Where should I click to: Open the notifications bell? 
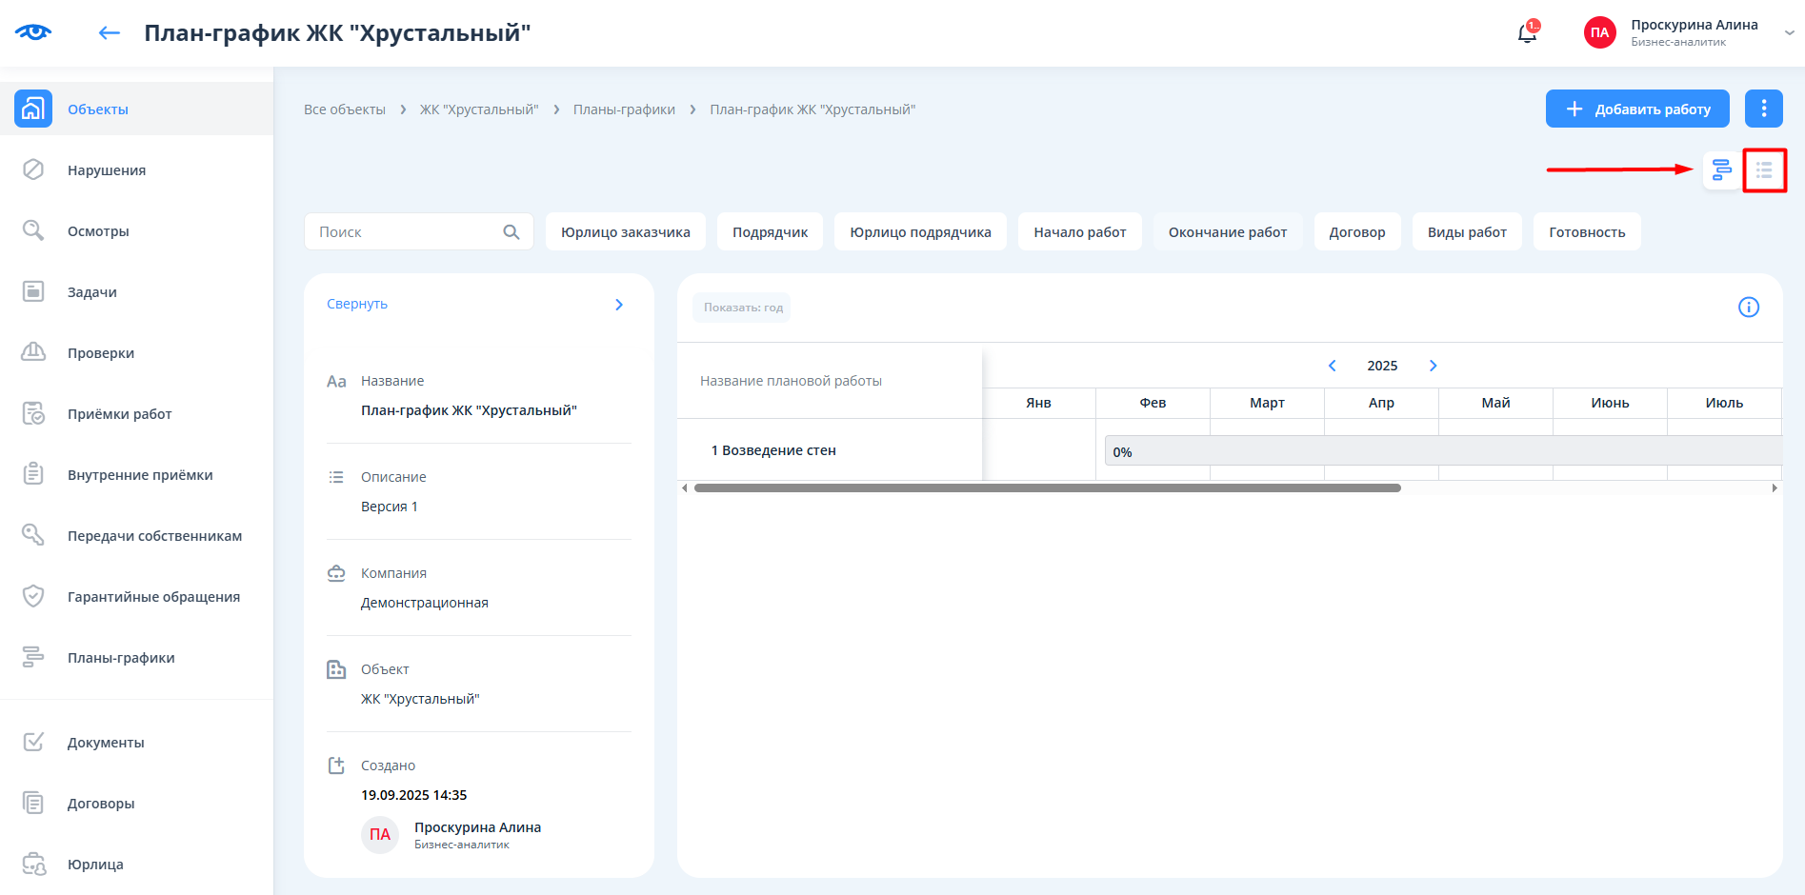tap(1526, 33)
